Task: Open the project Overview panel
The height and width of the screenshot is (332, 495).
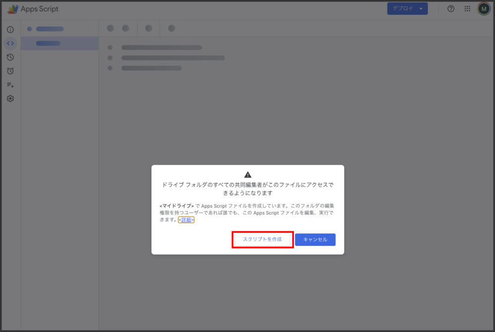Action: pyautogui.click(x=10, y=29)
